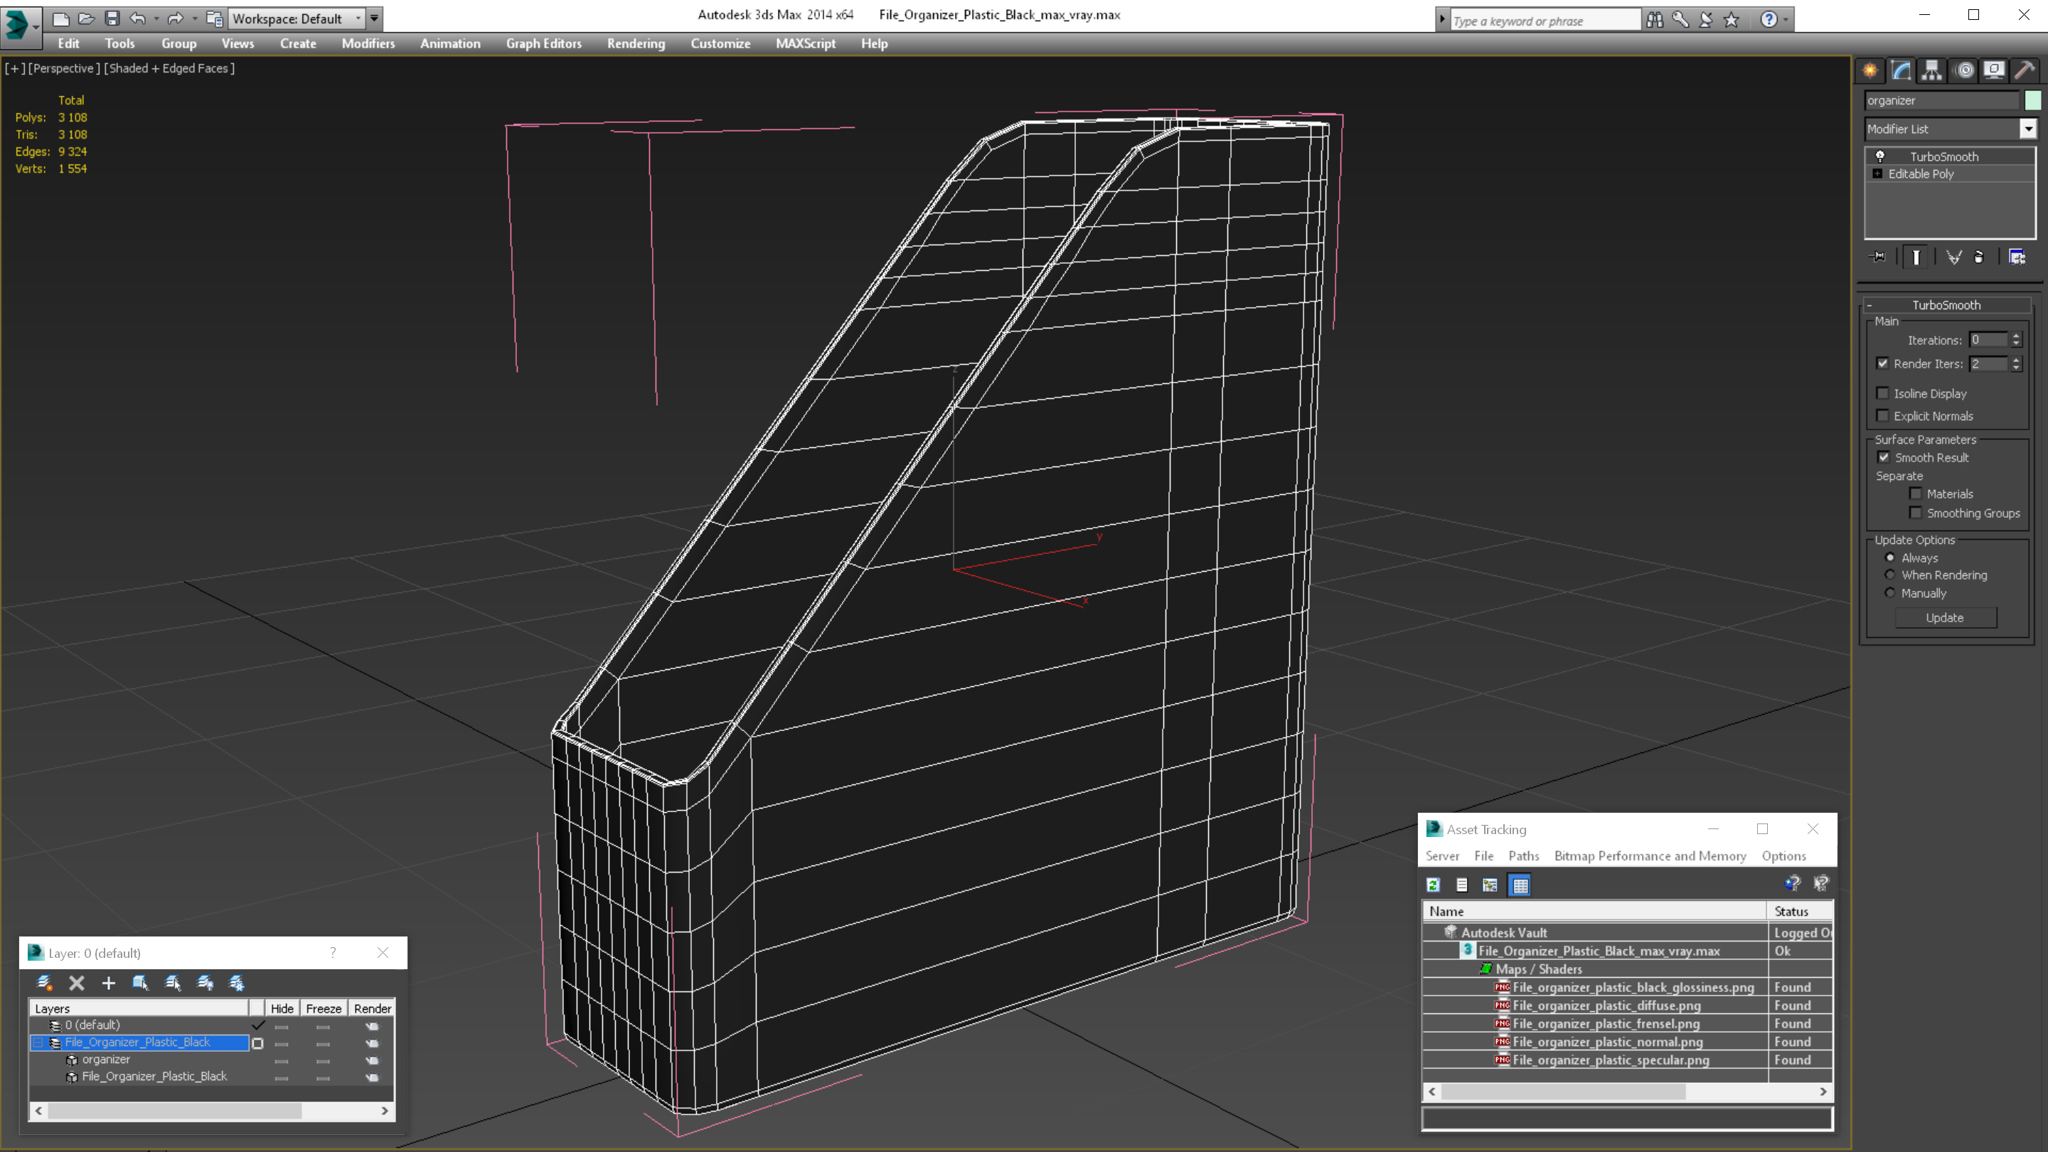Open a file with the Open File icon
Screen dimensions: 2048x1152
[86, 18]
